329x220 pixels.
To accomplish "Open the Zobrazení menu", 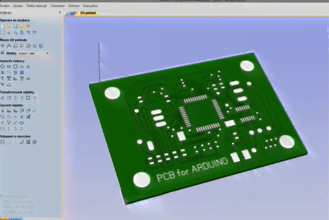I will coord(57,5).
